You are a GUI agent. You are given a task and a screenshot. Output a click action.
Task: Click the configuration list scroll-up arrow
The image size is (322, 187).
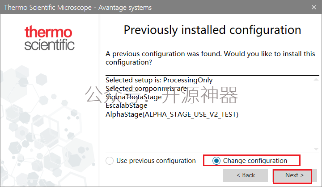point(316,79)
